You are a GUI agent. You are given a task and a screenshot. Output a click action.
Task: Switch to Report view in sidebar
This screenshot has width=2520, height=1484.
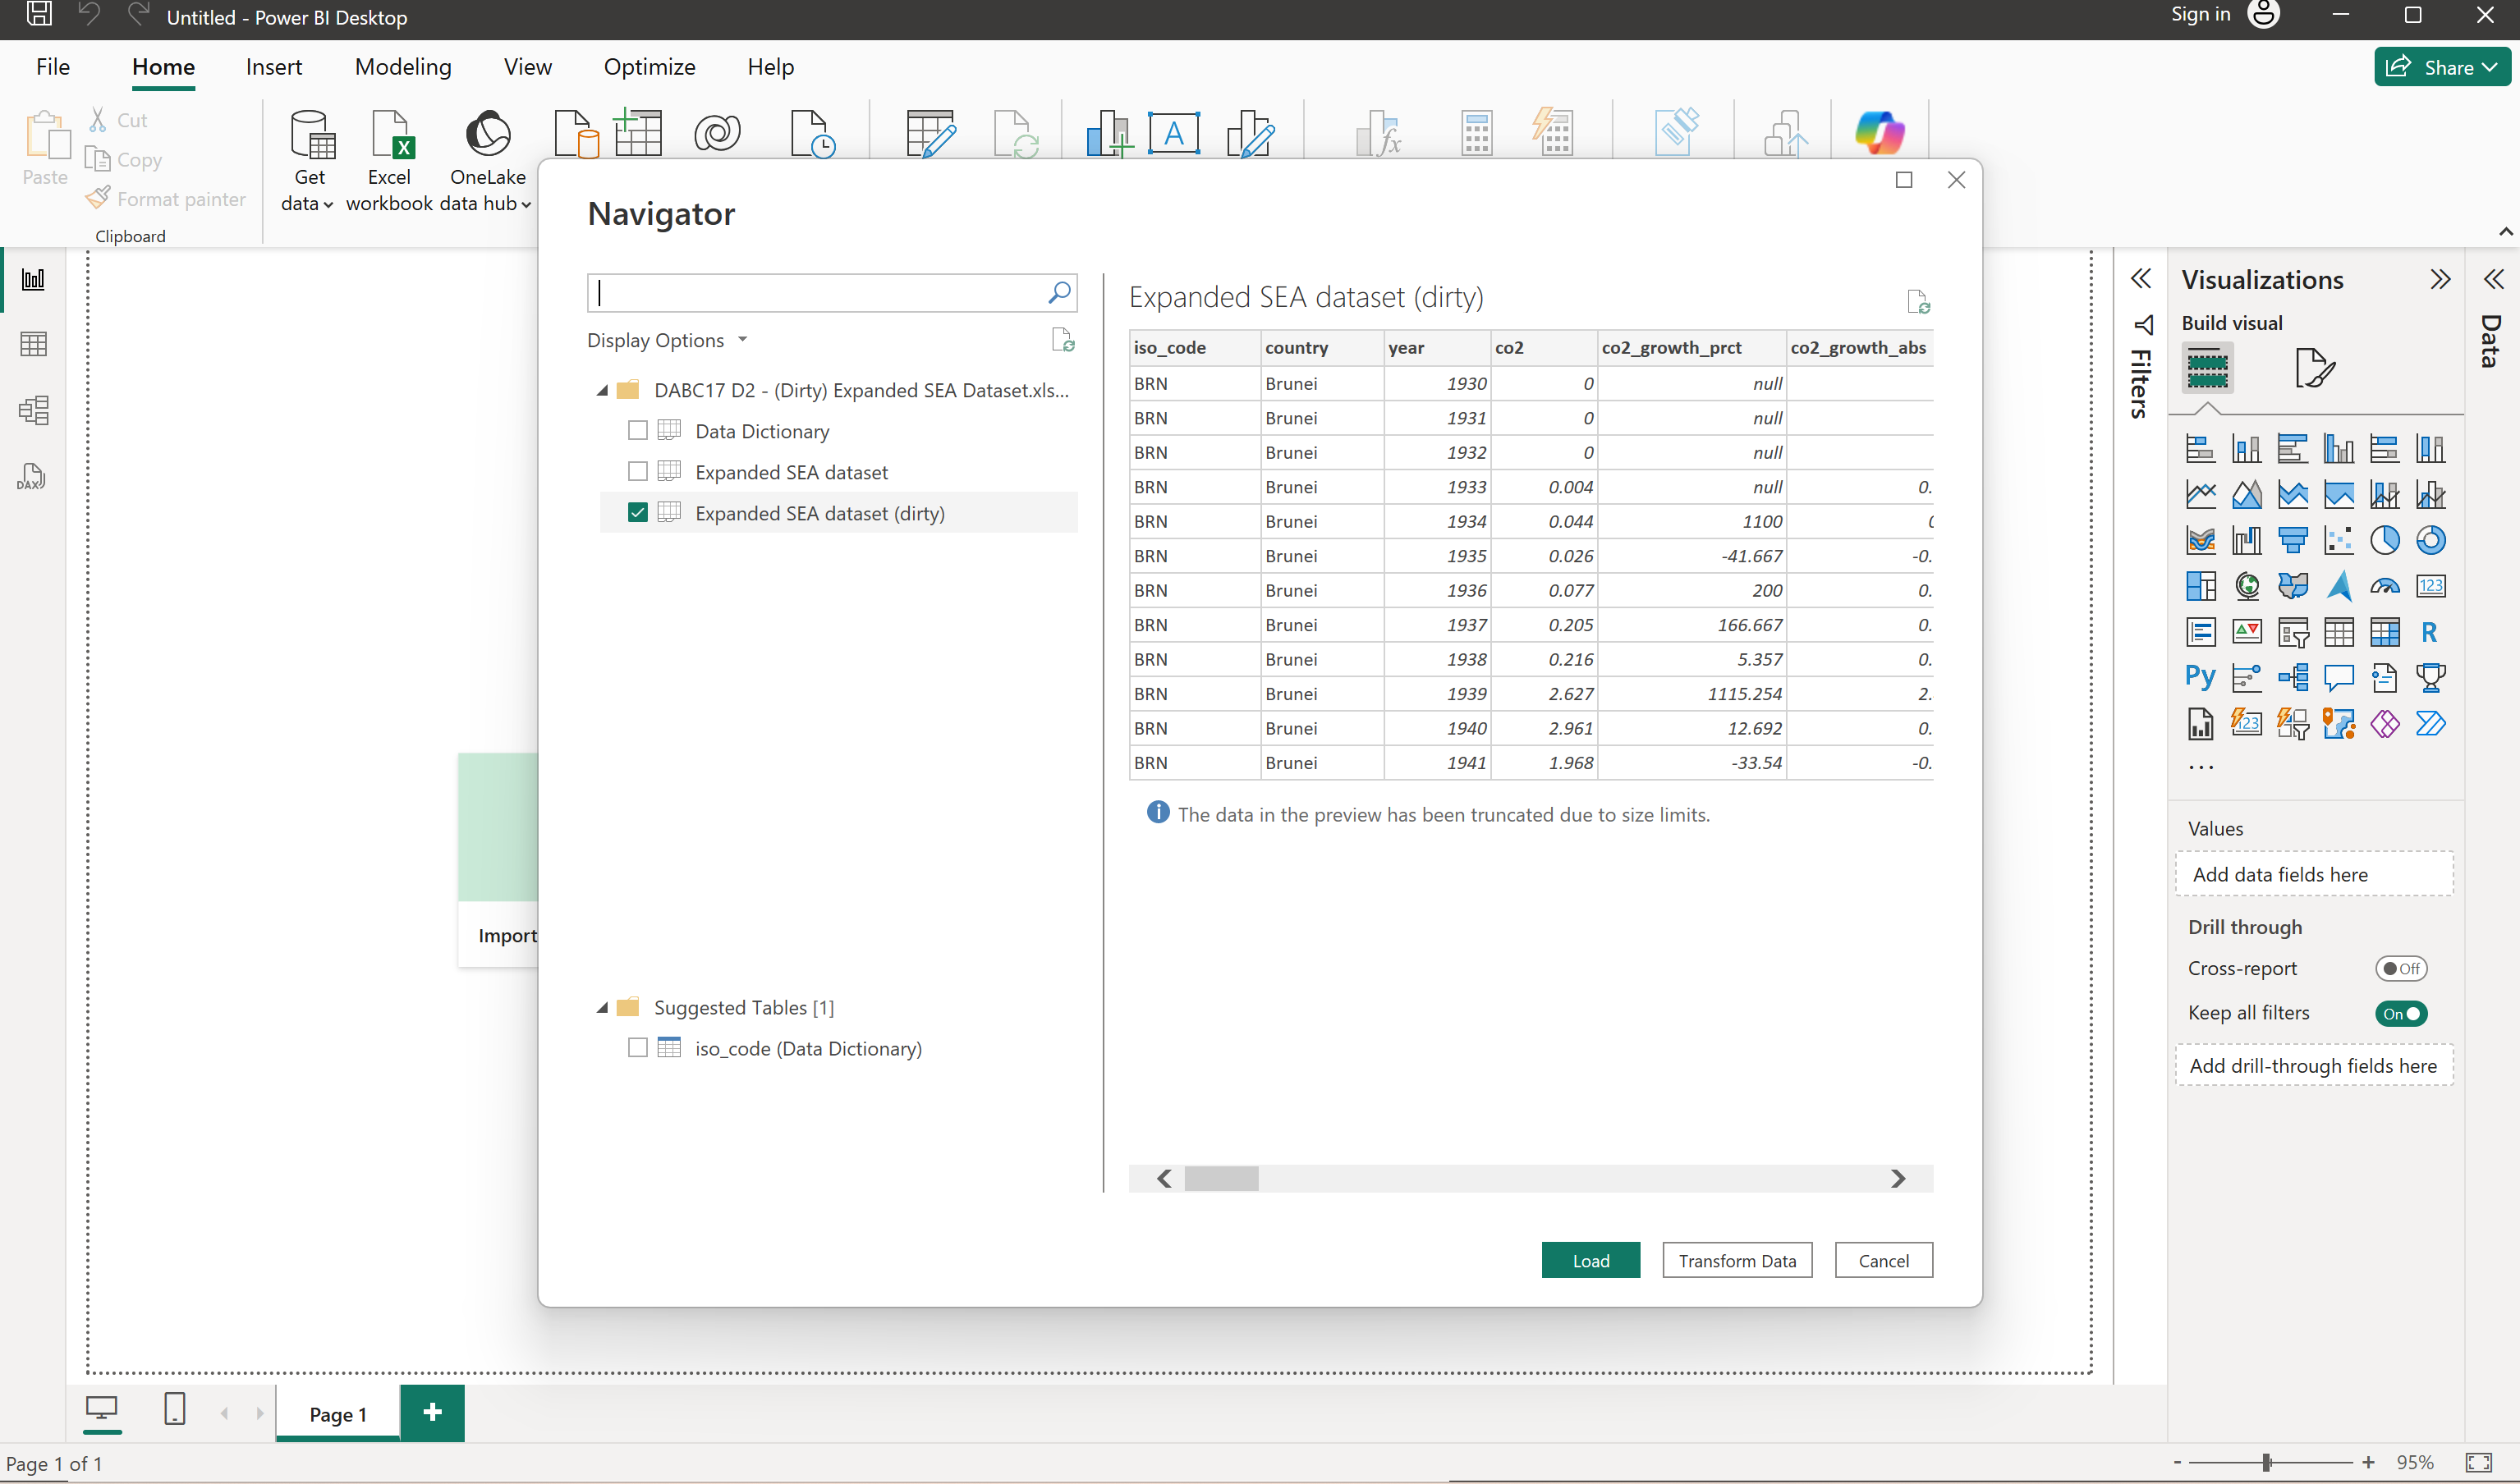pos(34,279)
